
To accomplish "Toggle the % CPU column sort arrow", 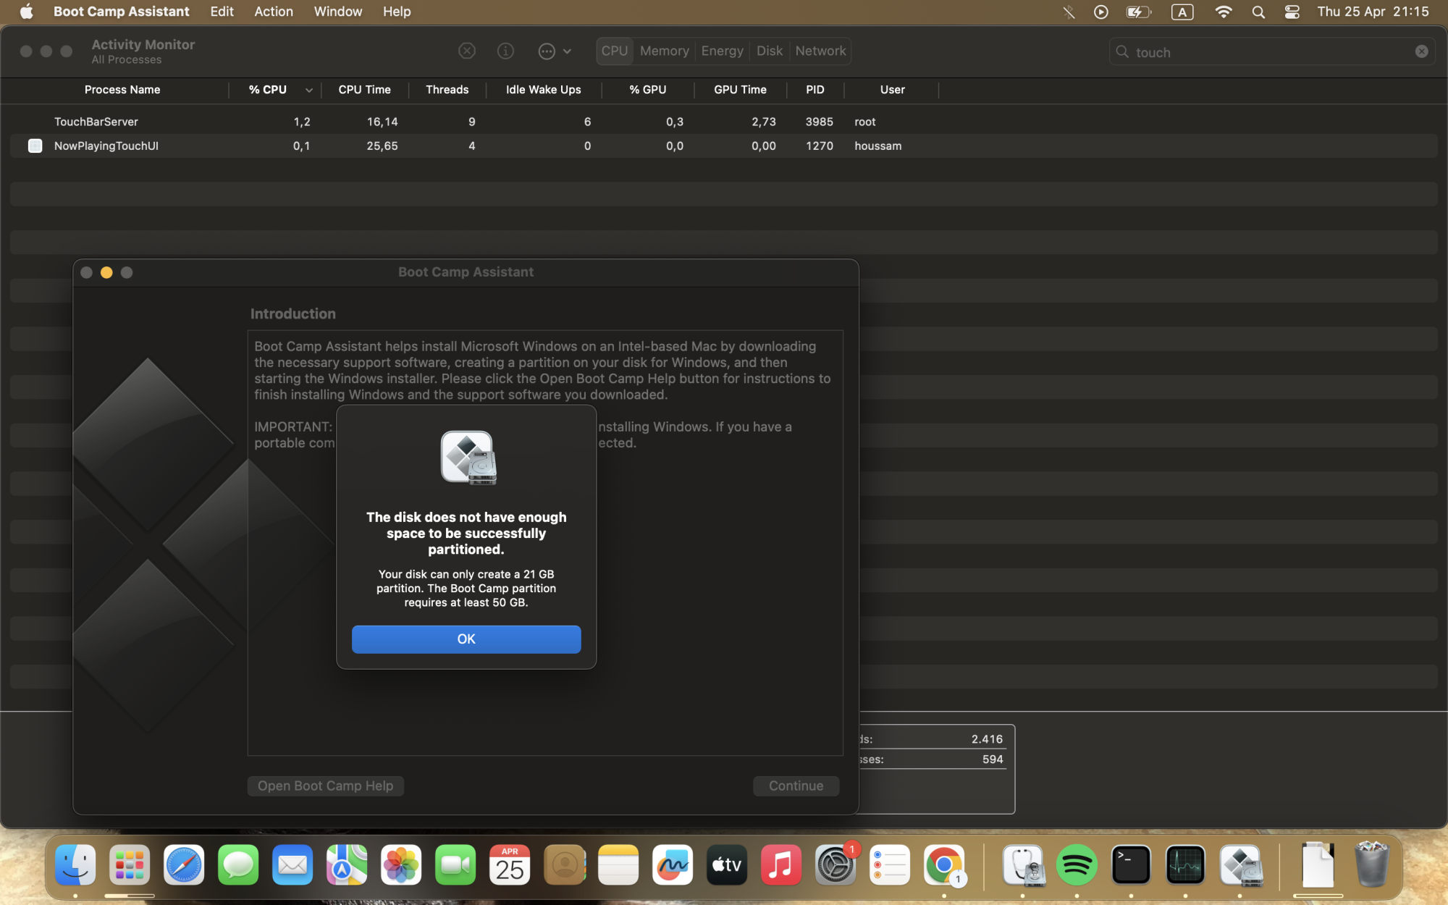I will point(308,90).
